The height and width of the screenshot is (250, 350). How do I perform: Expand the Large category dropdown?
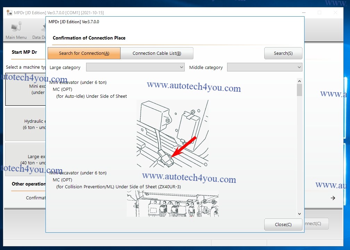pos(135,67)
